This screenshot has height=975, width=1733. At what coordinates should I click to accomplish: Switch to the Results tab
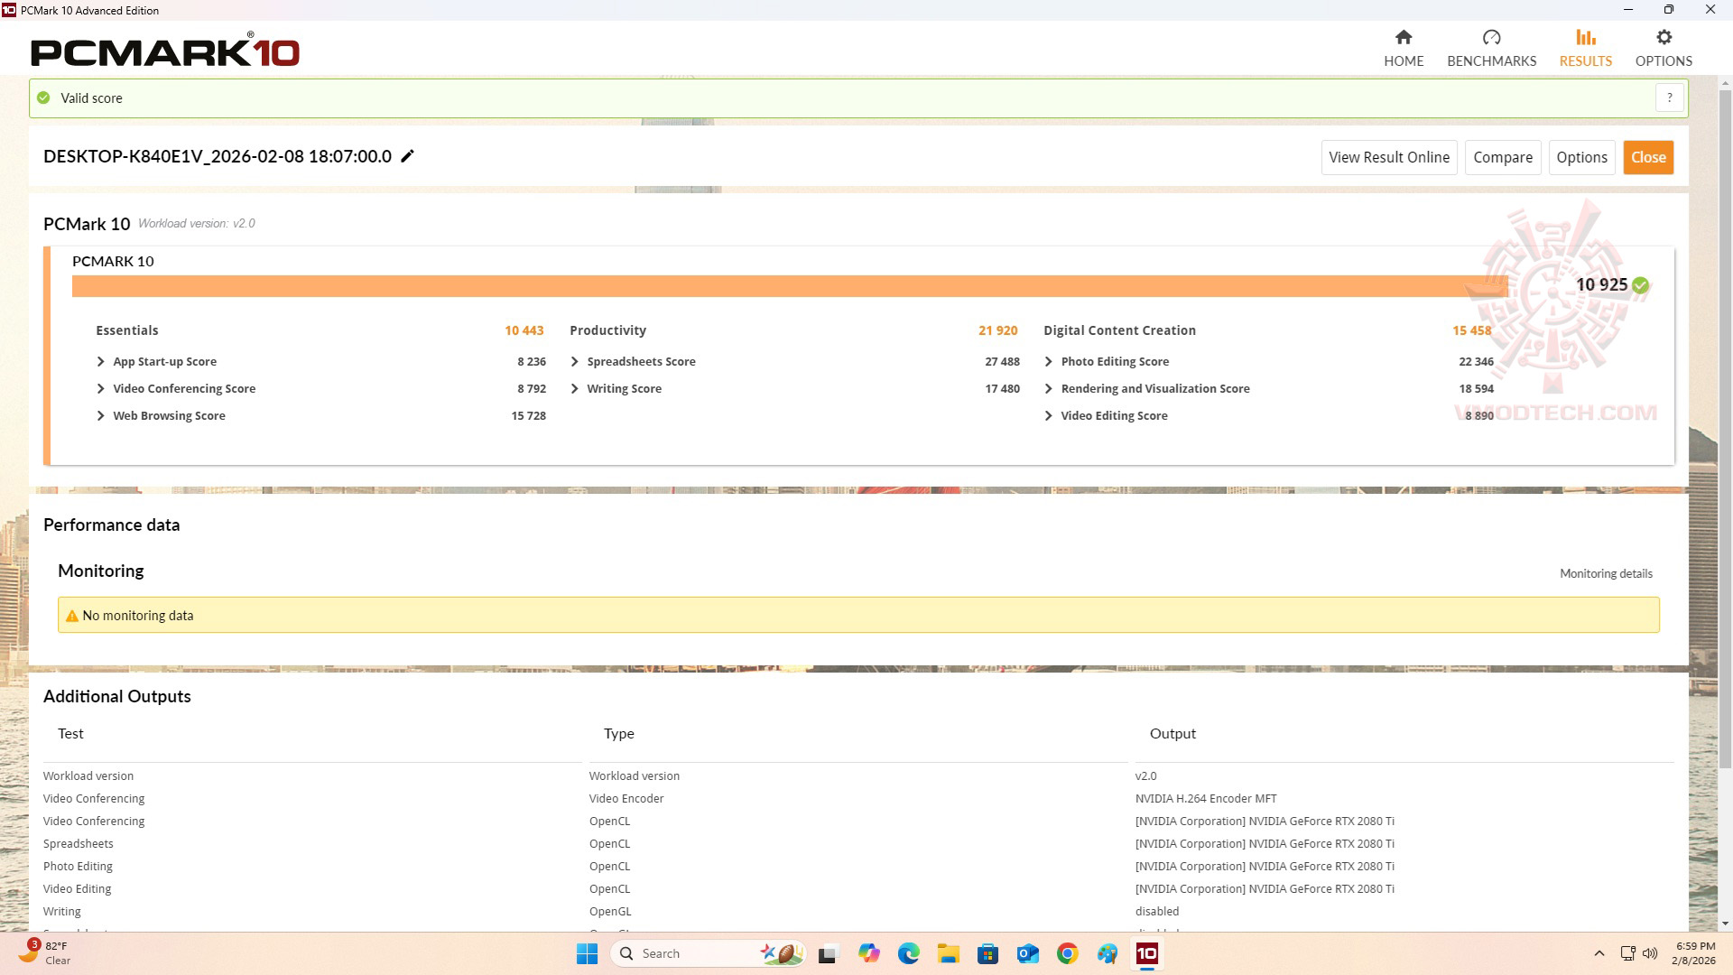coord(1585,48)
